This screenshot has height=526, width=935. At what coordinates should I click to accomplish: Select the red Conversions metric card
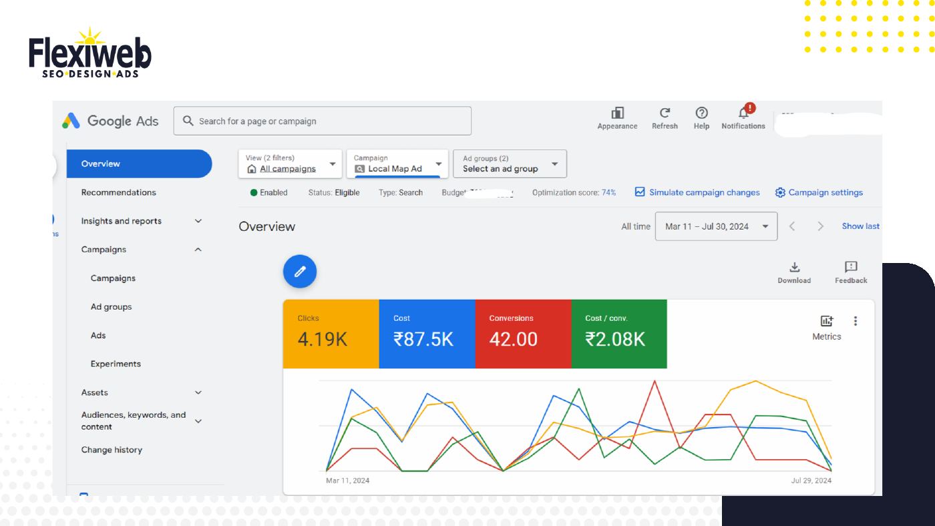click(523, 334)
